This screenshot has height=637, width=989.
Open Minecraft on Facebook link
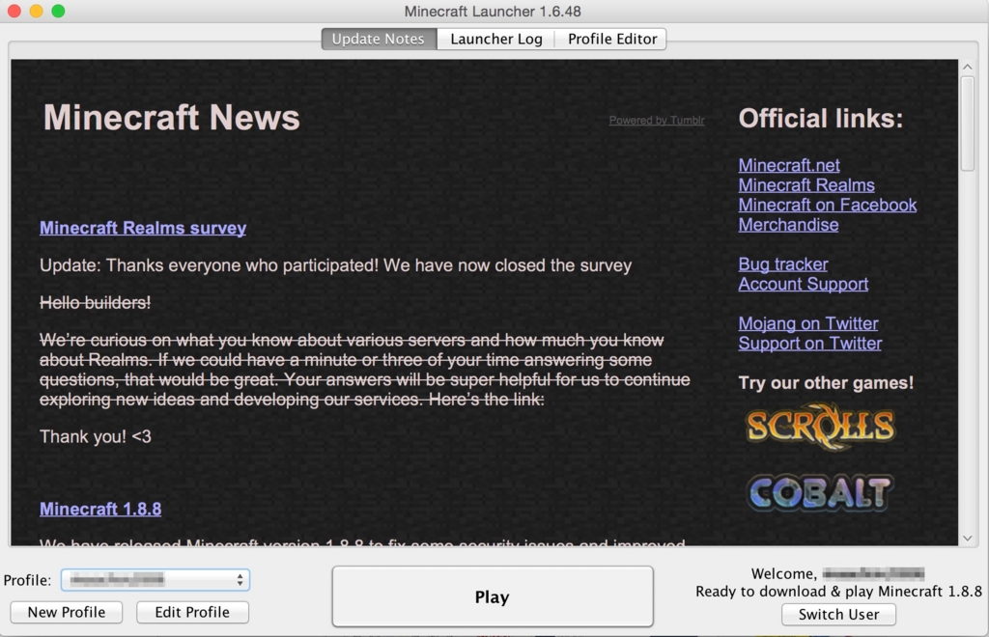827,205
